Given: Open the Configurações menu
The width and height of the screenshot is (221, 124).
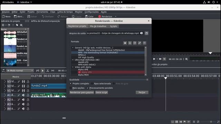Looking at the screenshot, I should 92,12.
